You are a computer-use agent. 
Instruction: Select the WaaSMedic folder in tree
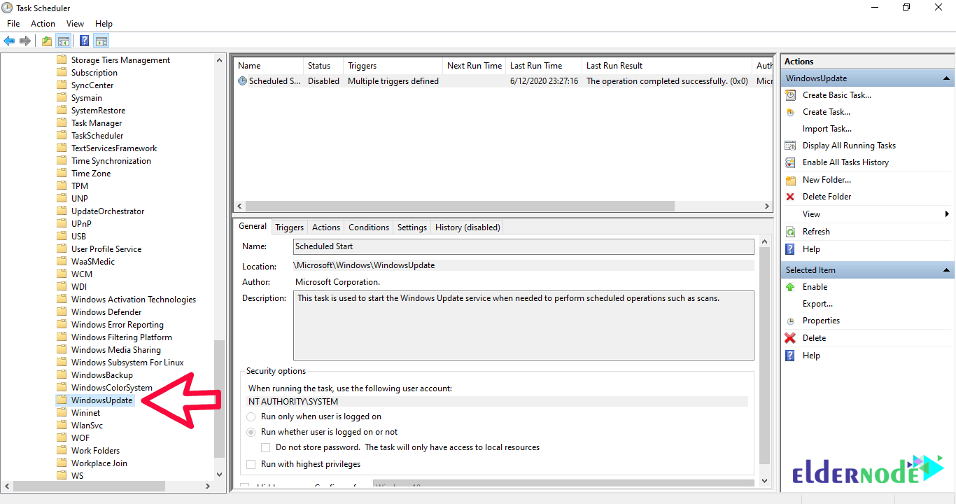[x=93, y=262]
